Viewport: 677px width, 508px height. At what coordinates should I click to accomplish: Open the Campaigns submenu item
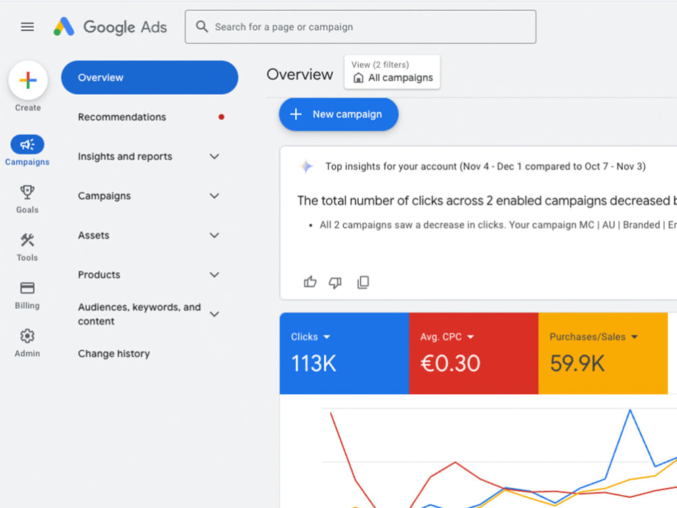(x=104, y=196)
